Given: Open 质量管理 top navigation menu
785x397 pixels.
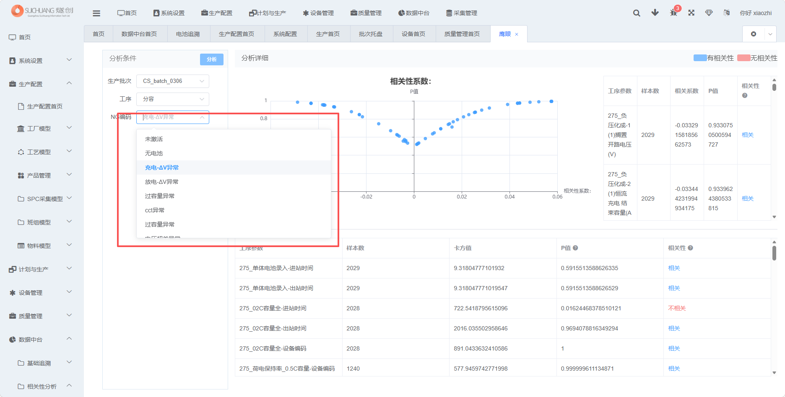Looking at the screenshot, I should click(x=366, y=13).
